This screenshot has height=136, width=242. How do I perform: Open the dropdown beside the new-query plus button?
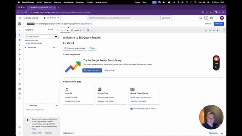click(x=91, y=31)
